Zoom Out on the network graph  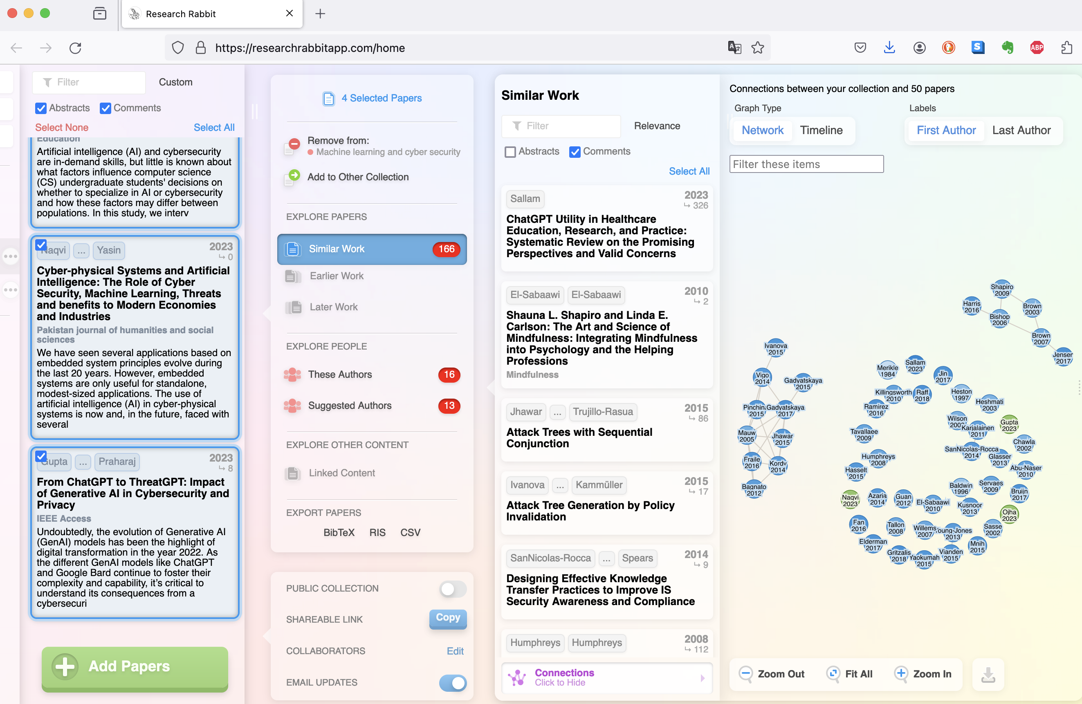coord(772,674)
